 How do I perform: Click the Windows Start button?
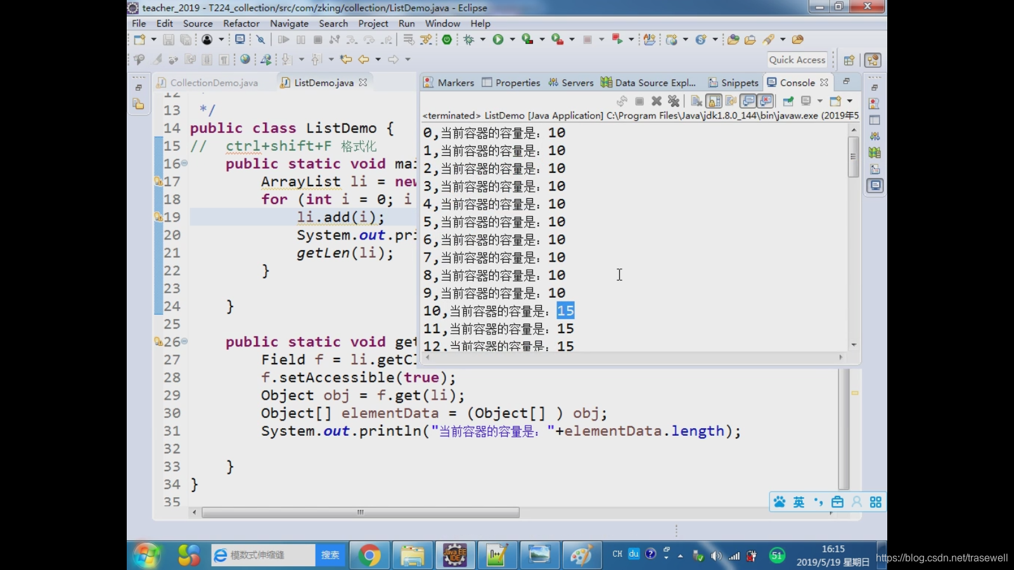tap(146, 555)
